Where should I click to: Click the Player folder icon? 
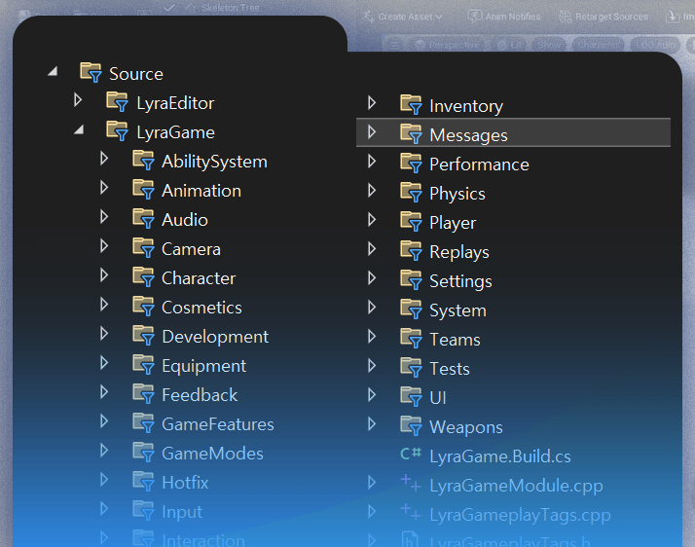(x=412, y=222)
